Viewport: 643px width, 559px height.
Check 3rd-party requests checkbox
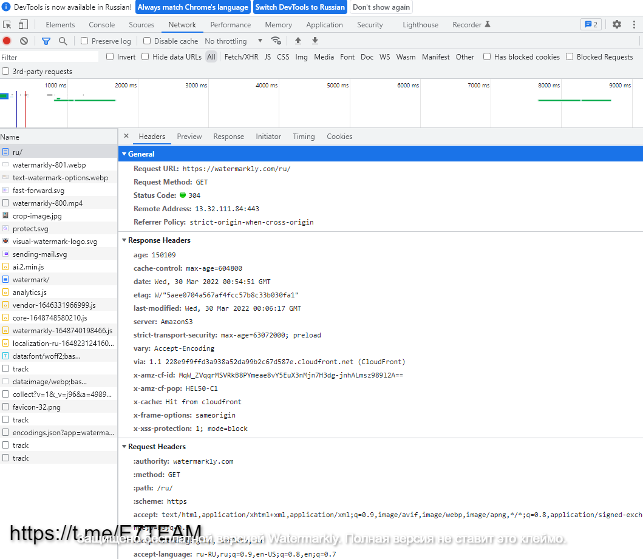pyautogui.click(x=5, y=71)
